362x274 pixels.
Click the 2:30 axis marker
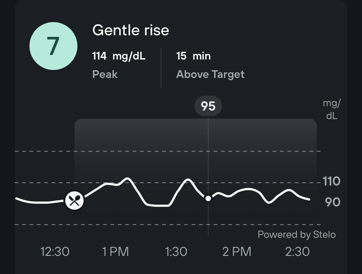(x=297, y=251)
